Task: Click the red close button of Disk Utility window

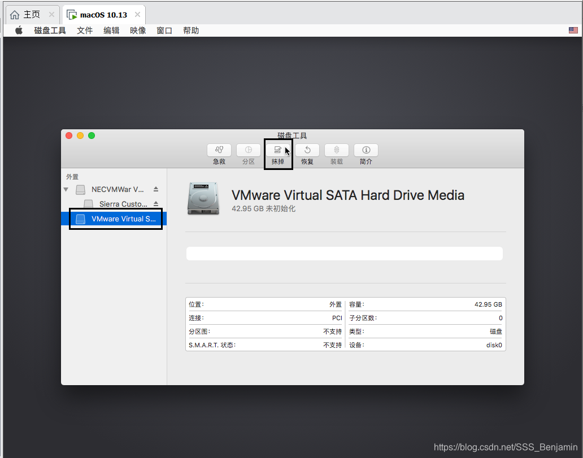Action: (x=69, y=136)
